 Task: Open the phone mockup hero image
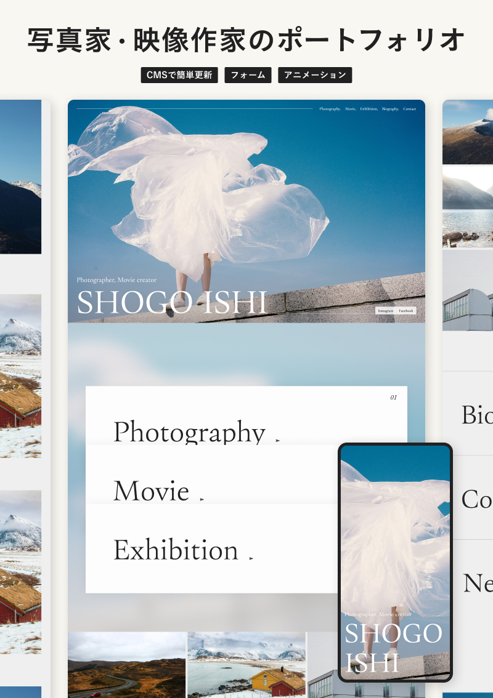coord(396,563)
